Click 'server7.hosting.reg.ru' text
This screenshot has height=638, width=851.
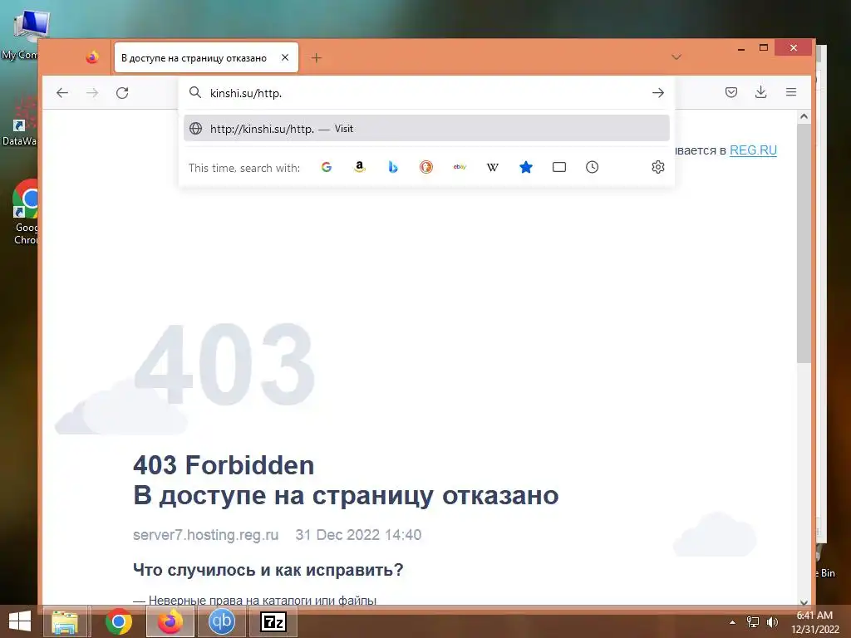pyautogui.click(x=206, y=535)
